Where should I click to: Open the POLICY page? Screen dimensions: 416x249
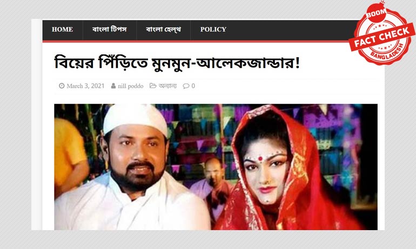pos(213,29)
